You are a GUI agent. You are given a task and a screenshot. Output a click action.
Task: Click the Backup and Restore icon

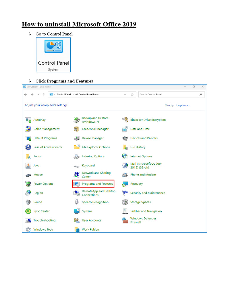(x=77, y=120)
